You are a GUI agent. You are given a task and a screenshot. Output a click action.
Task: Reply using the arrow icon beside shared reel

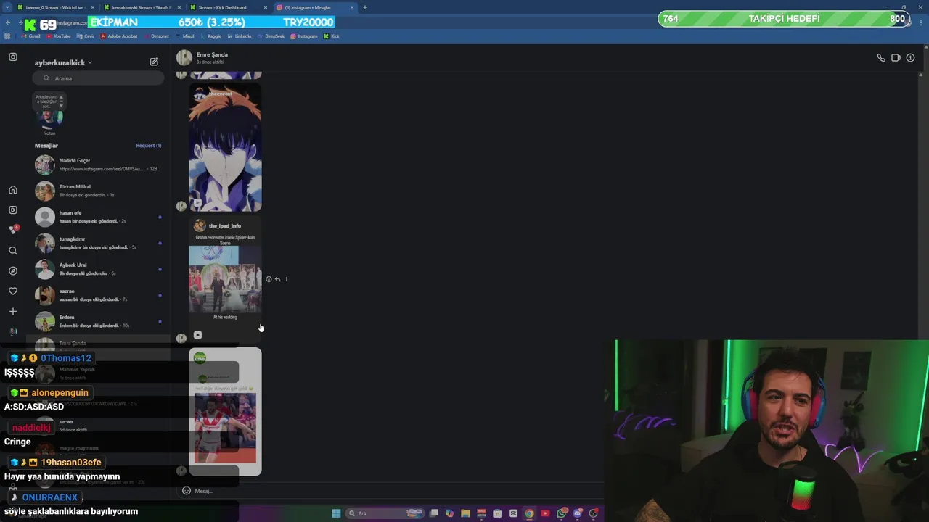[277, 279]
